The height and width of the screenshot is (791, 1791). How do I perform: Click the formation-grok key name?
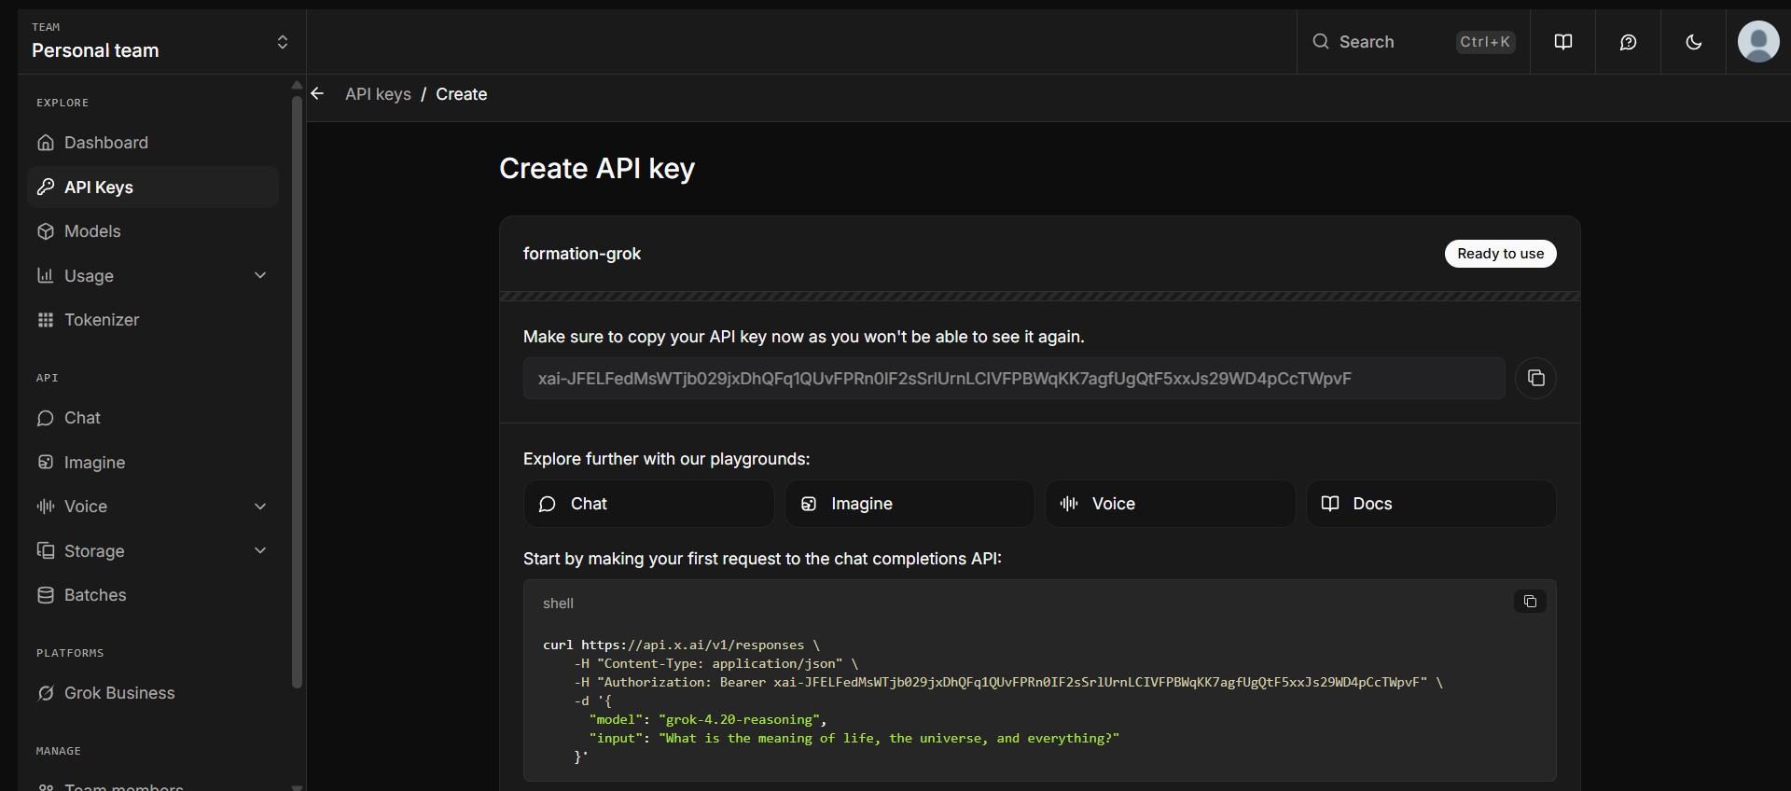coord(582,254)
